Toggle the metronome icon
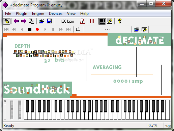The width and height of the screenshot is (174, 131). coord(82,21)
